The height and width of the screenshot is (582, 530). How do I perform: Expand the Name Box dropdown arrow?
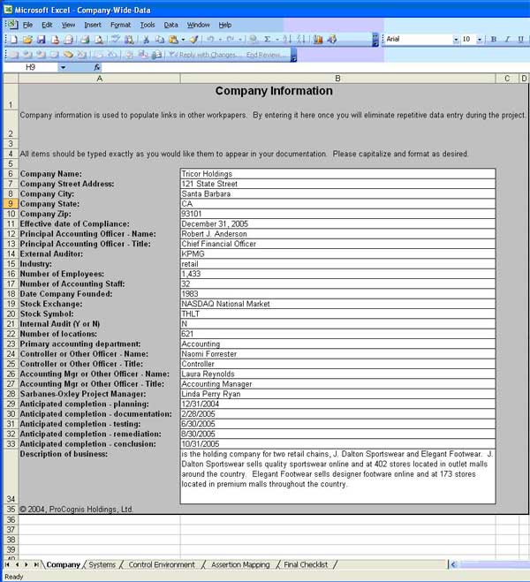coord(63,67)
